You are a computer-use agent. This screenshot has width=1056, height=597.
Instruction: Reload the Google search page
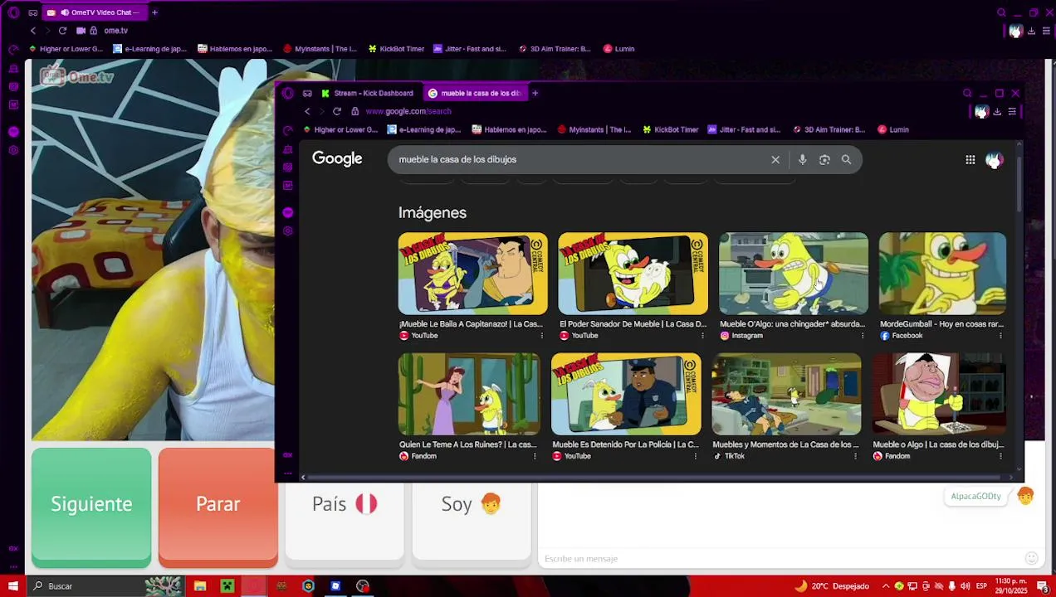tap(337, 111)
